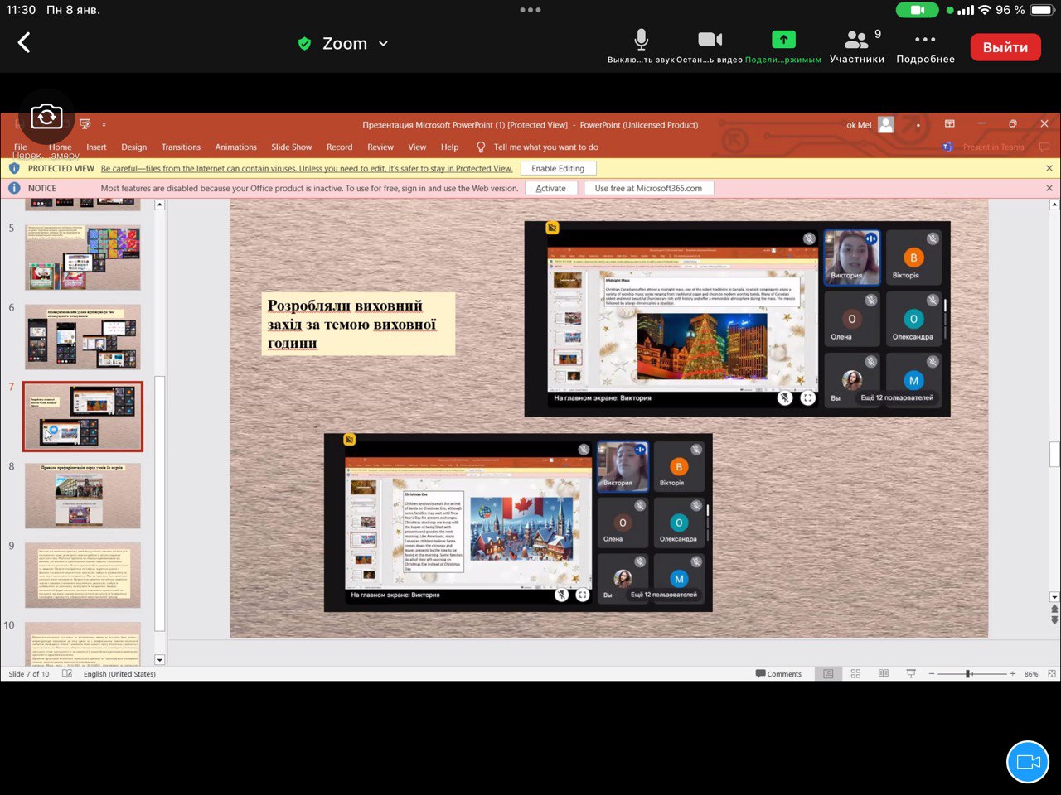
Task: Tap the back arrow in Zoom
Action: (24, 43)
